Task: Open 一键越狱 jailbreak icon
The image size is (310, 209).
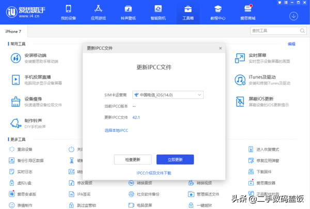Action: (x=191, y=205)
